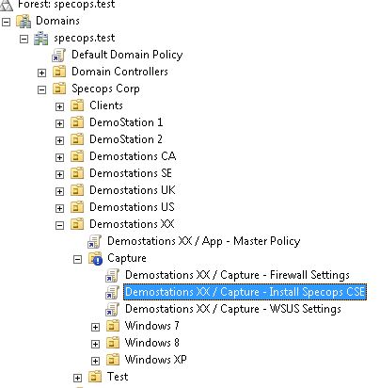Screen dimensions: 380x388
Task: Click the Windows XP OU folder icon
Action: (113, 360)
